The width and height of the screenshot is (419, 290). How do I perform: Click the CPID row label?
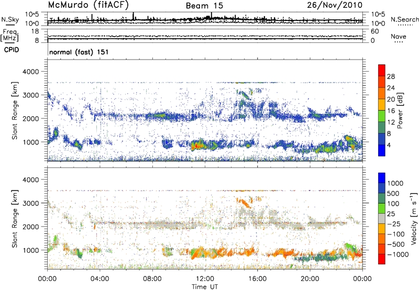tap(12, 50)
